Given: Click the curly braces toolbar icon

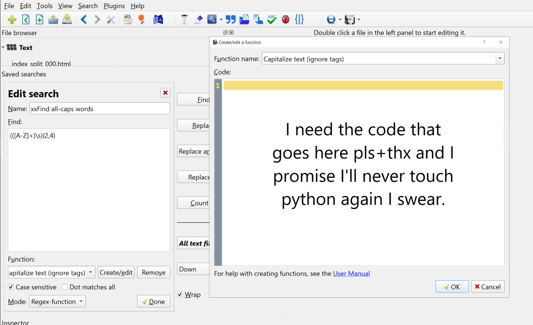Looking at the screenshot, I should coord(300,20).
